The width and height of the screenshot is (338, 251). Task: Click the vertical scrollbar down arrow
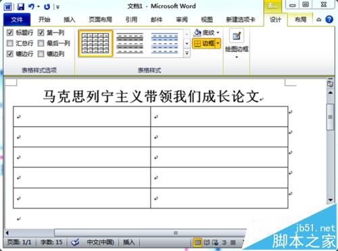tap(331, 200)
